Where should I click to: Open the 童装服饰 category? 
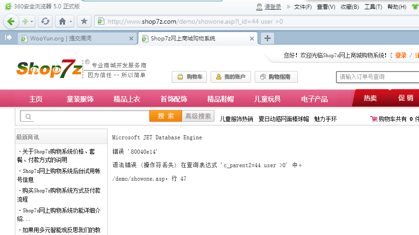tap(80, 99)
